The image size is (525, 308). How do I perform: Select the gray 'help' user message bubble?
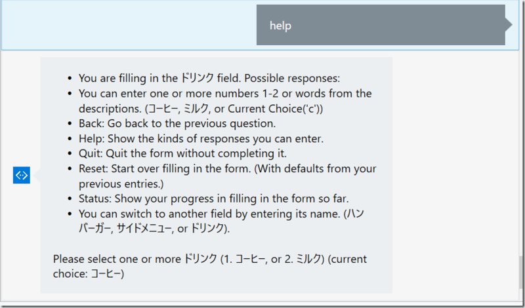(381, 25)
